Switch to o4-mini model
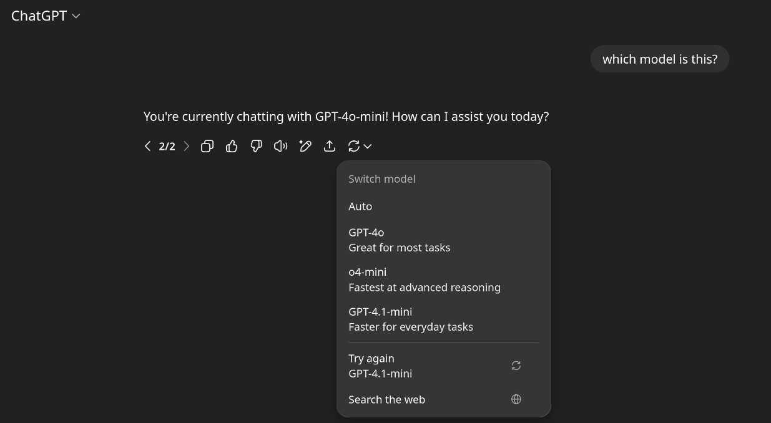This screenshot has height=423, width=771. (424, 280)
